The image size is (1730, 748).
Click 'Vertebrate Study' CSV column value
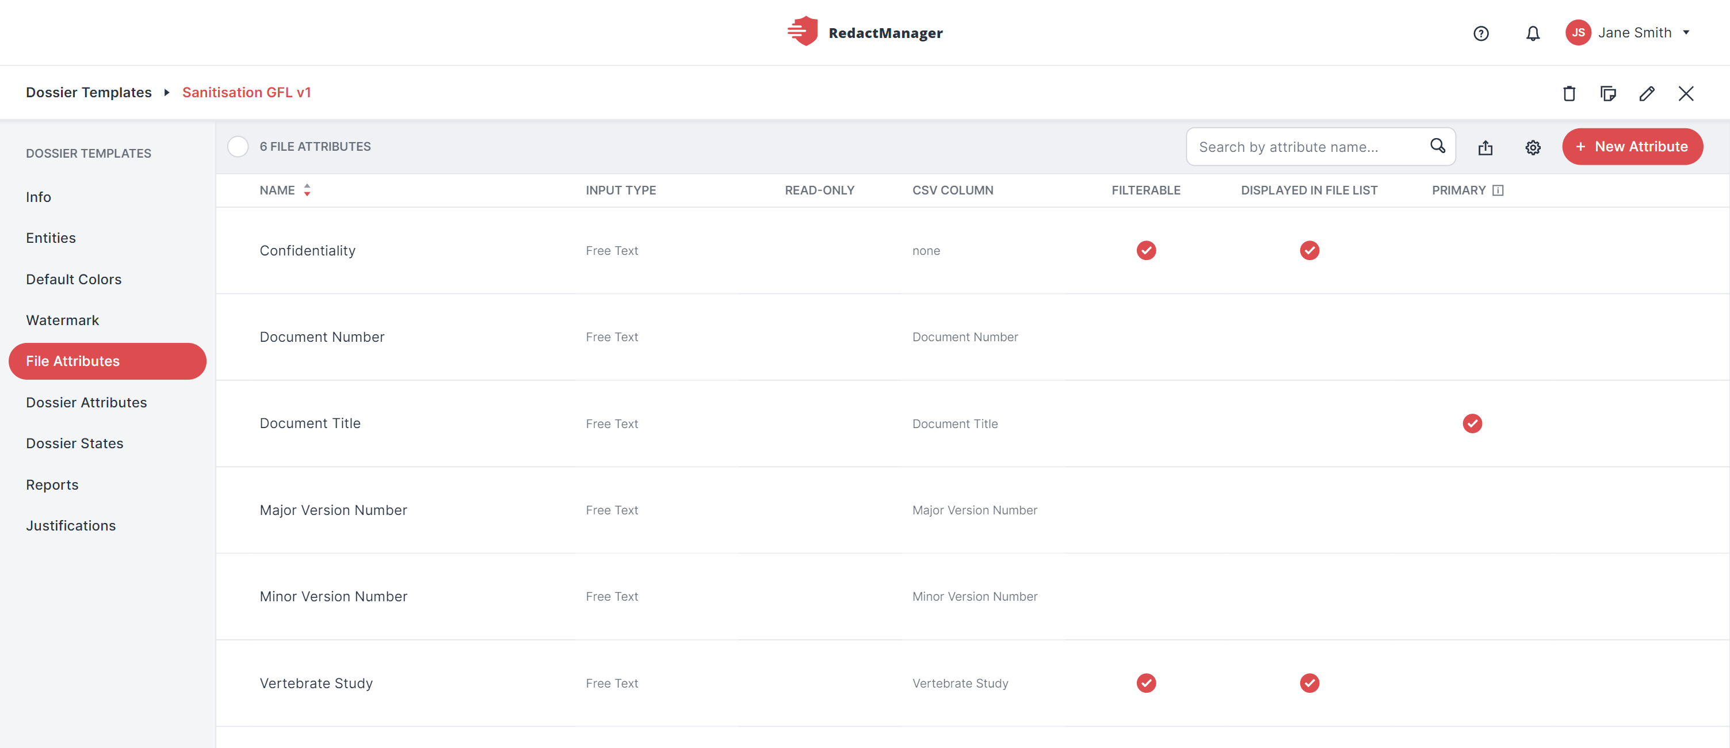(x=960, y=683)
